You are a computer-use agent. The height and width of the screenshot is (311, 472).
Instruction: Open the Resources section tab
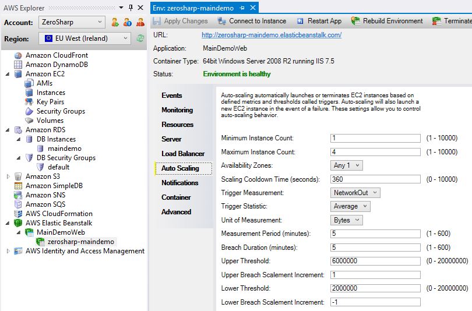[x=177, y=125]
